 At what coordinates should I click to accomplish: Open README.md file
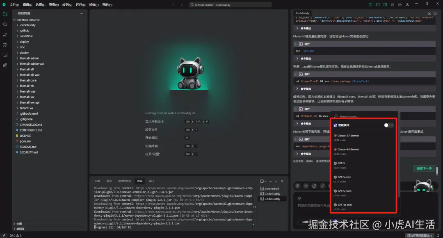point(50,147)
